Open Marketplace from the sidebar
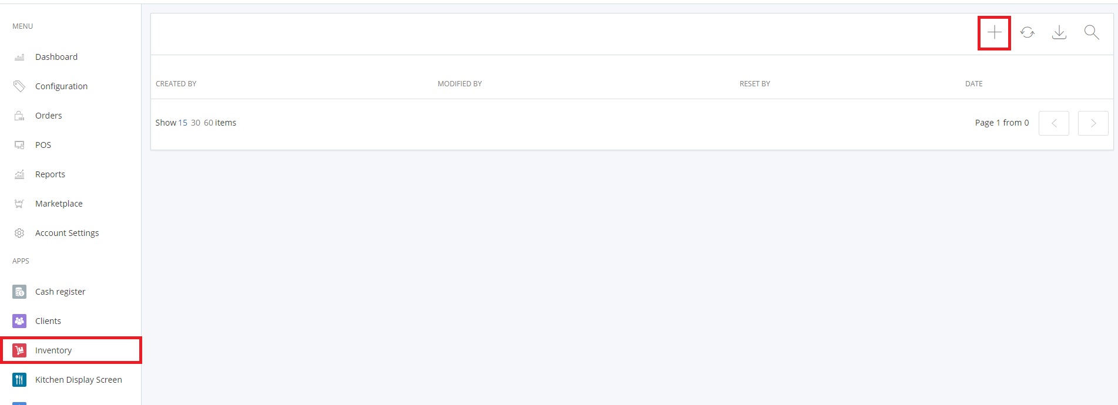 [59, 204]
